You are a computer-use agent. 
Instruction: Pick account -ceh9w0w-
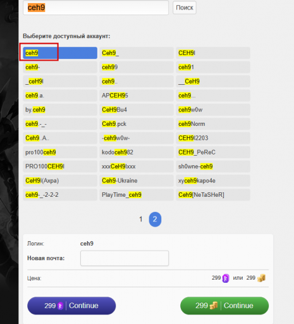point(137,138)
